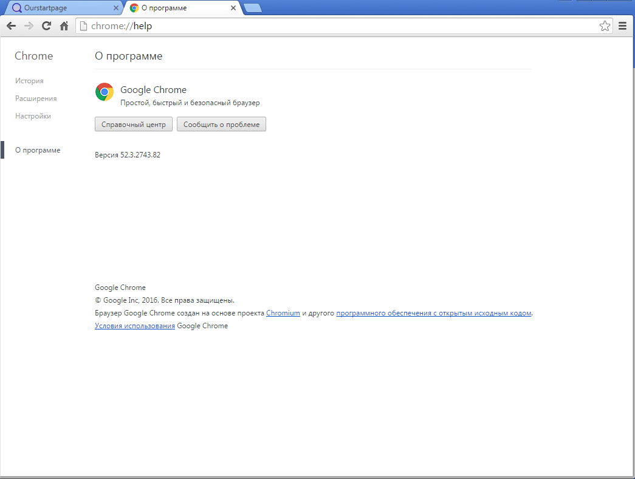635x479 pixels.
Task: Focus the chrome://help address bar
Action: tap(340, 26)
